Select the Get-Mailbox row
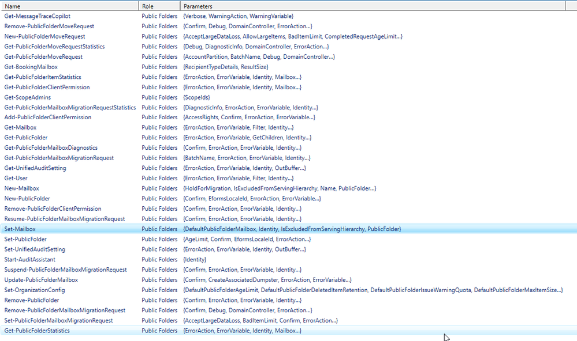This screenshot has height=341, width=577. (x=289, y=127)
